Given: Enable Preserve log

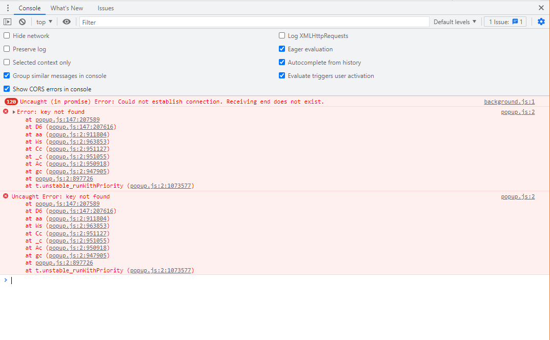Looking at the screenshot, I should [6, 49].
